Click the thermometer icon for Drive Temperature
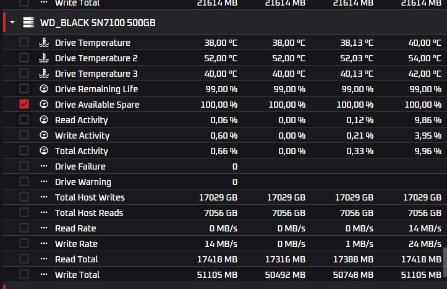 point(44,42)
